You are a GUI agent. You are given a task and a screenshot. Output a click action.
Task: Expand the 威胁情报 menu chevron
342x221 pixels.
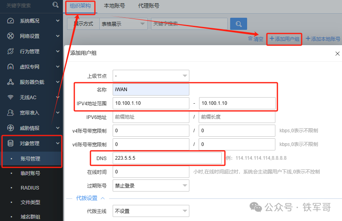tap(58, 128)
